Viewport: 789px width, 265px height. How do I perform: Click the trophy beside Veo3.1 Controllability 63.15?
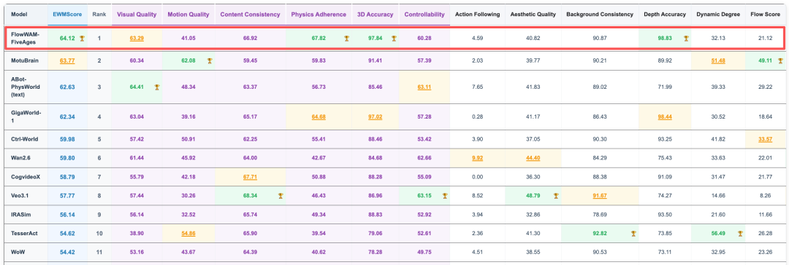tap(445, 196)
